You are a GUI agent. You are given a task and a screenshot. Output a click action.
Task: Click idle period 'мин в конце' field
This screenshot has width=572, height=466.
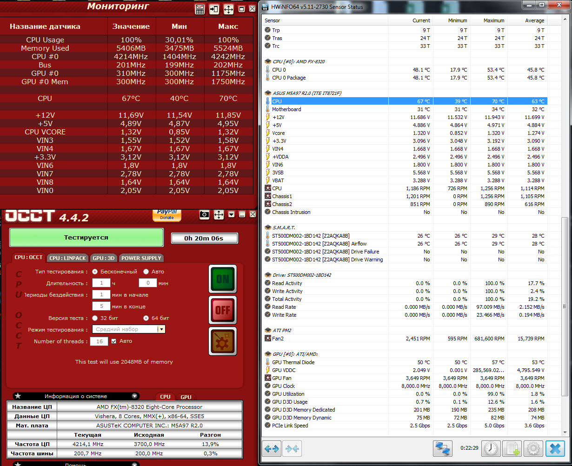[101, 306]
